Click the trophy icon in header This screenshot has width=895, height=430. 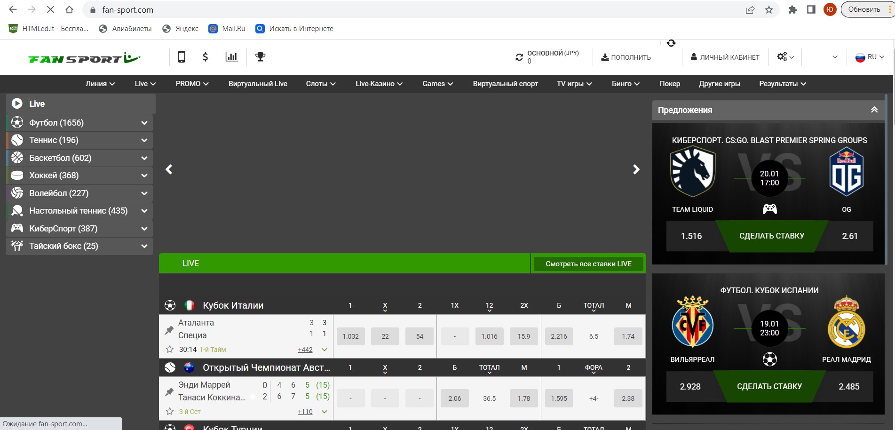point(260,57)
